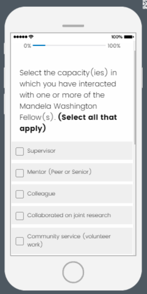Click the QR code icon at top right
147x294 pixels.
coord(145,4)
